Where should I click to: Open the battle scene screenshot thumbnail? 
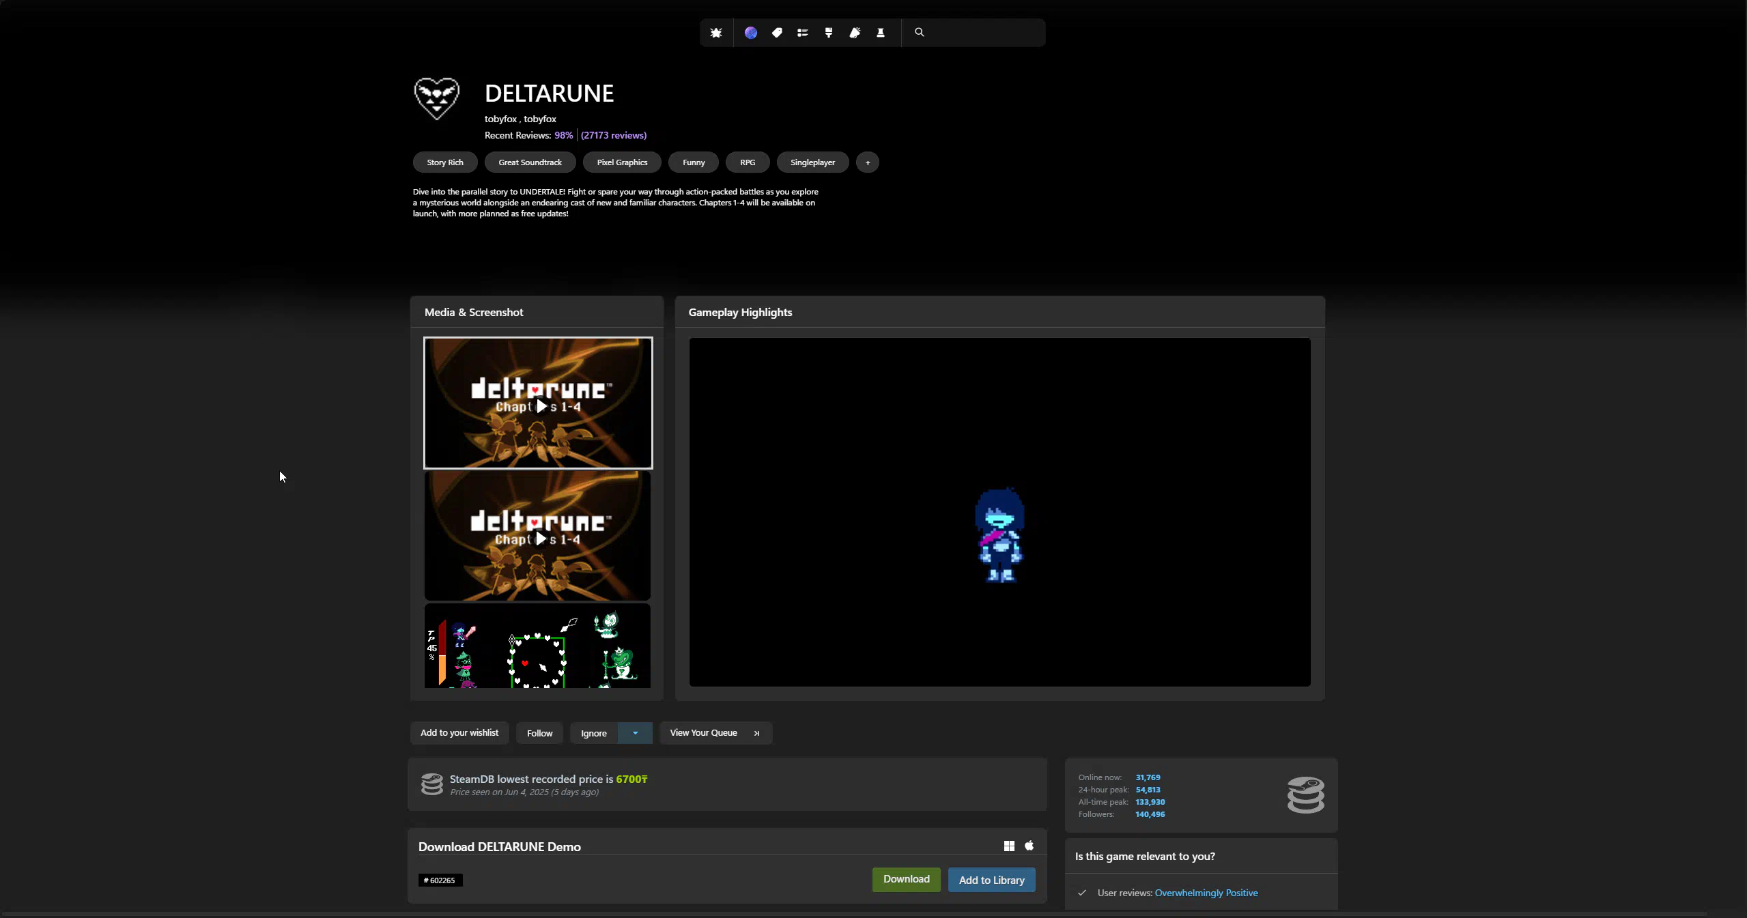coord(537,646)
